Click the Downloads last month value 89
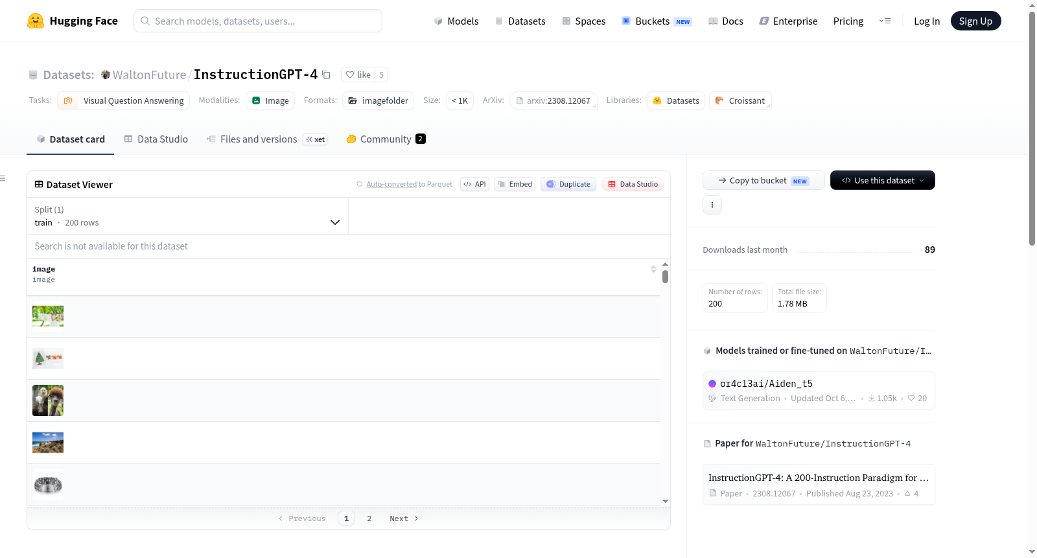 click(x=929, y=250)
